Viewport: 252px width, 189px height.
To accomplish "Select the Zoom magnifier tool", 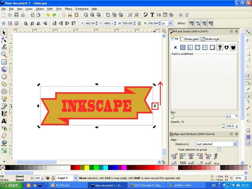I will click(x=4, y=54).
